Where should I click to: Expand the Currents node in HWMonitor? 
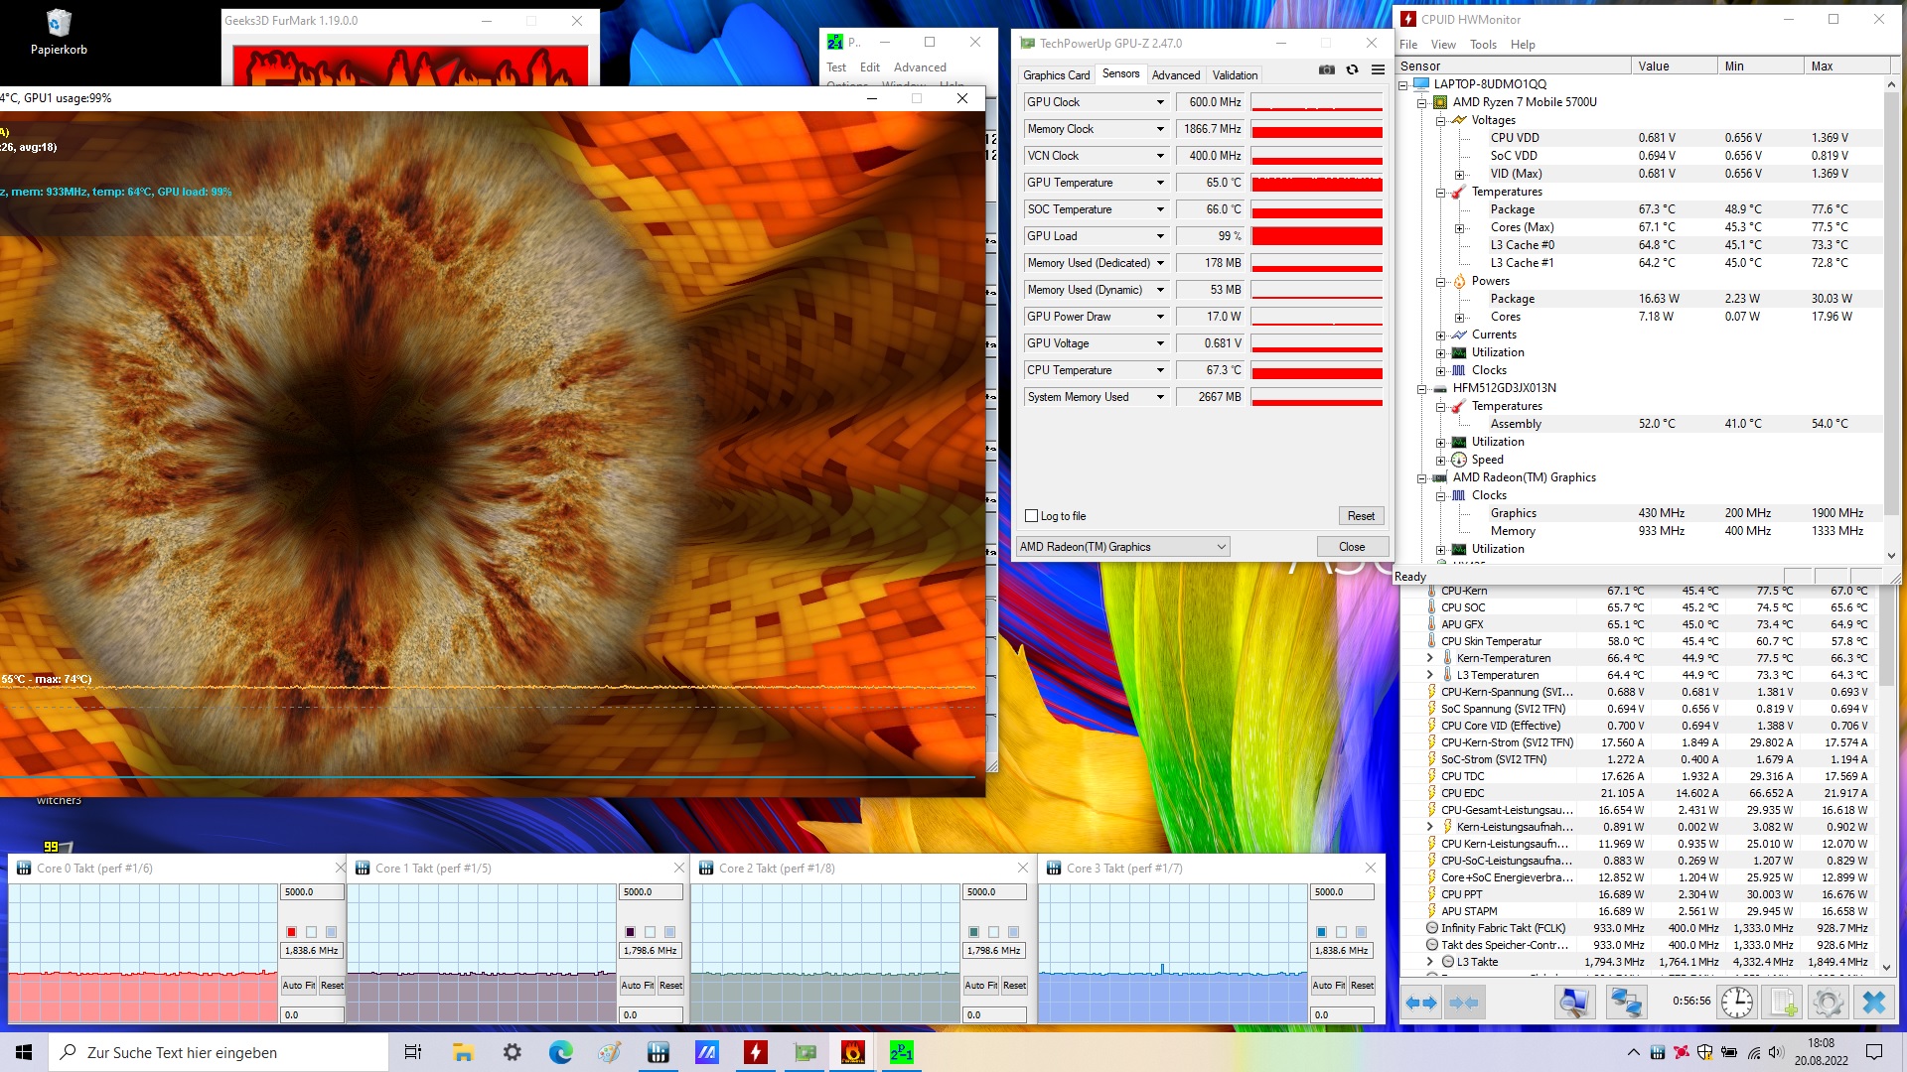pyautogui.click(x=1440, y=335)
